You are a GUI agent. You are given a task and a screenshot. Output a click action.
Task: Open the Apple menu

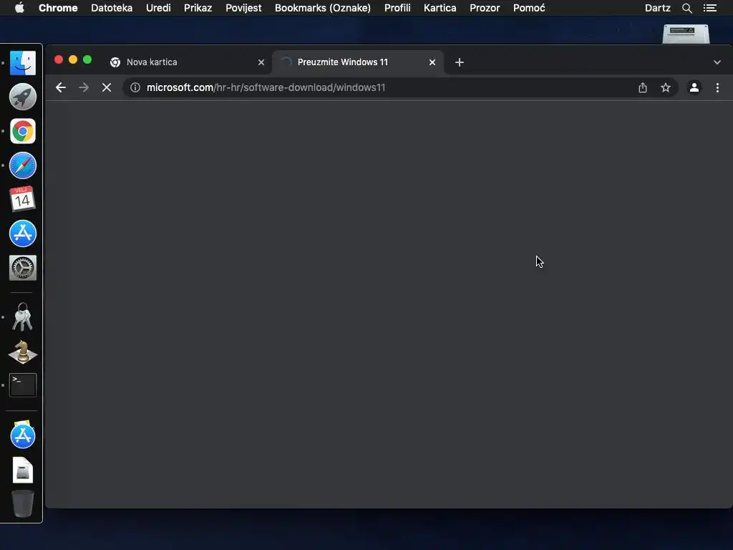click(19, 8)
